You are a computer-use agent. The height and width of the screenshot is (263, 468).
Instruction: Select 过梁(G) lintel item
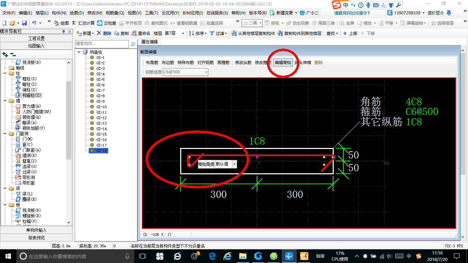pos(29,172)
